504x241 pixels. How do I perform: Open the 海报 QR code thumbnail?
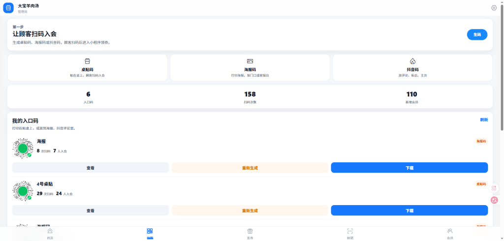[x=23, y=148]
